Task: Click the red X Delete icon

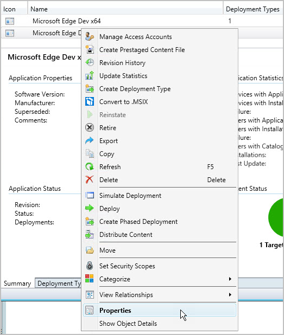Action: coord(90,179)
